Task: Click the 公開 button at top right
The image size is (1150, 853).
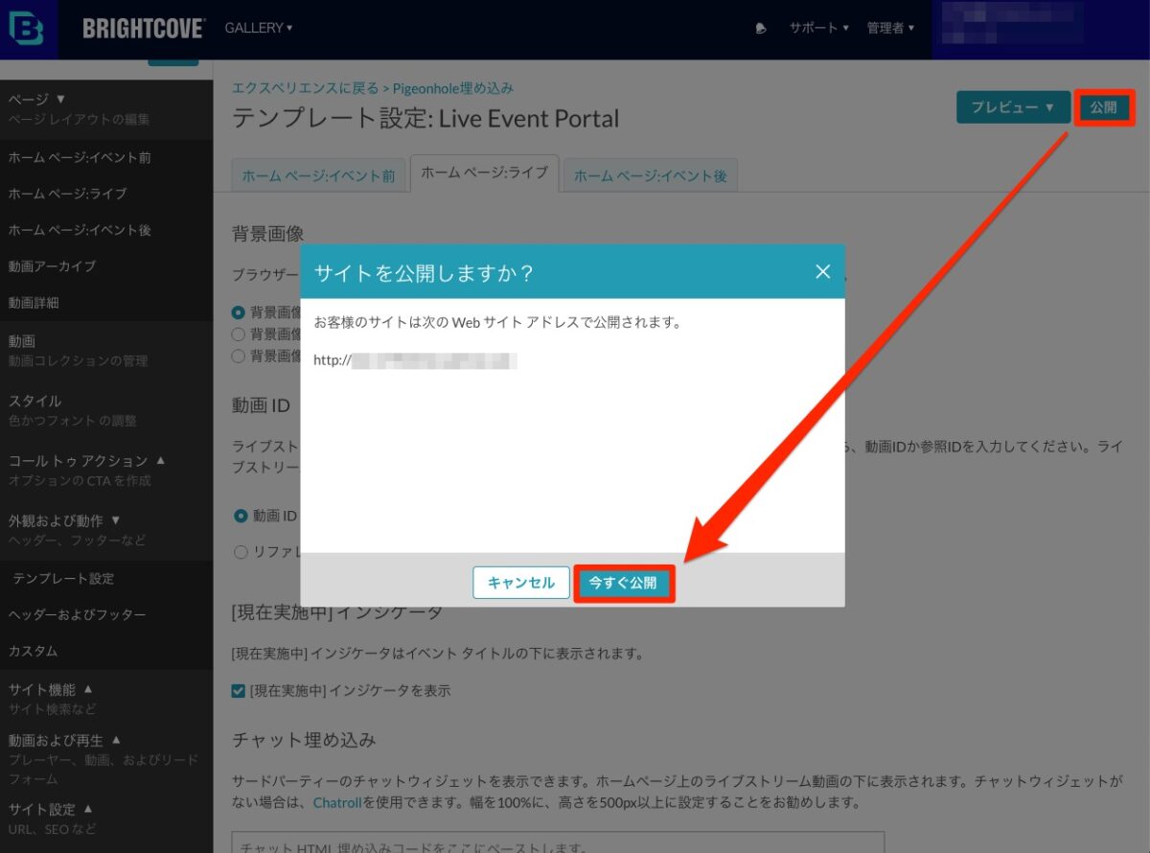Action: [1104, 107]
